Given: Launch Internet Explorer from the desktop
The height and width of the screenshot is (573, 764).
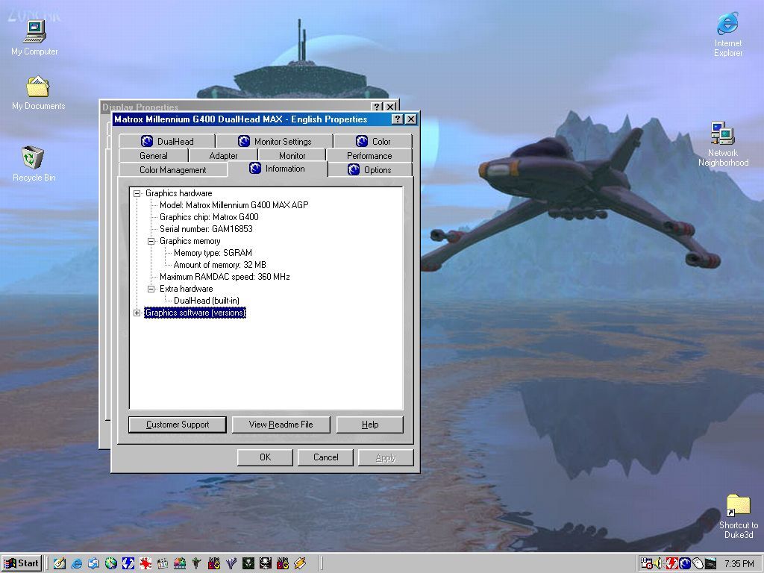Looking at the screenshot, I should pos(727,25).
